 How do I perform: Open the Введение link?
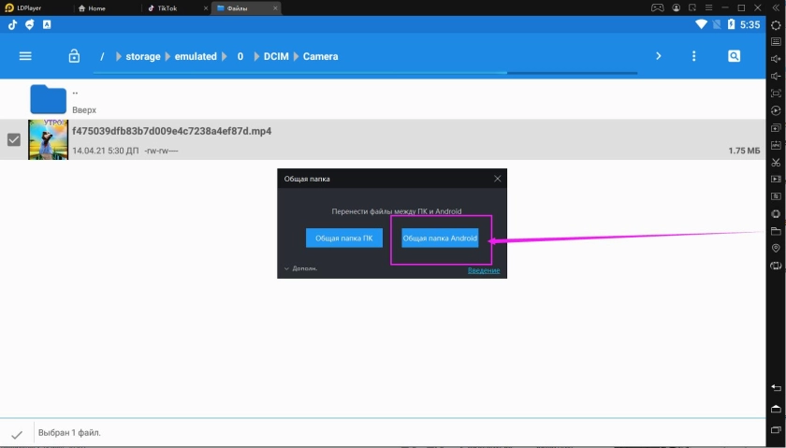pos(484,270)
